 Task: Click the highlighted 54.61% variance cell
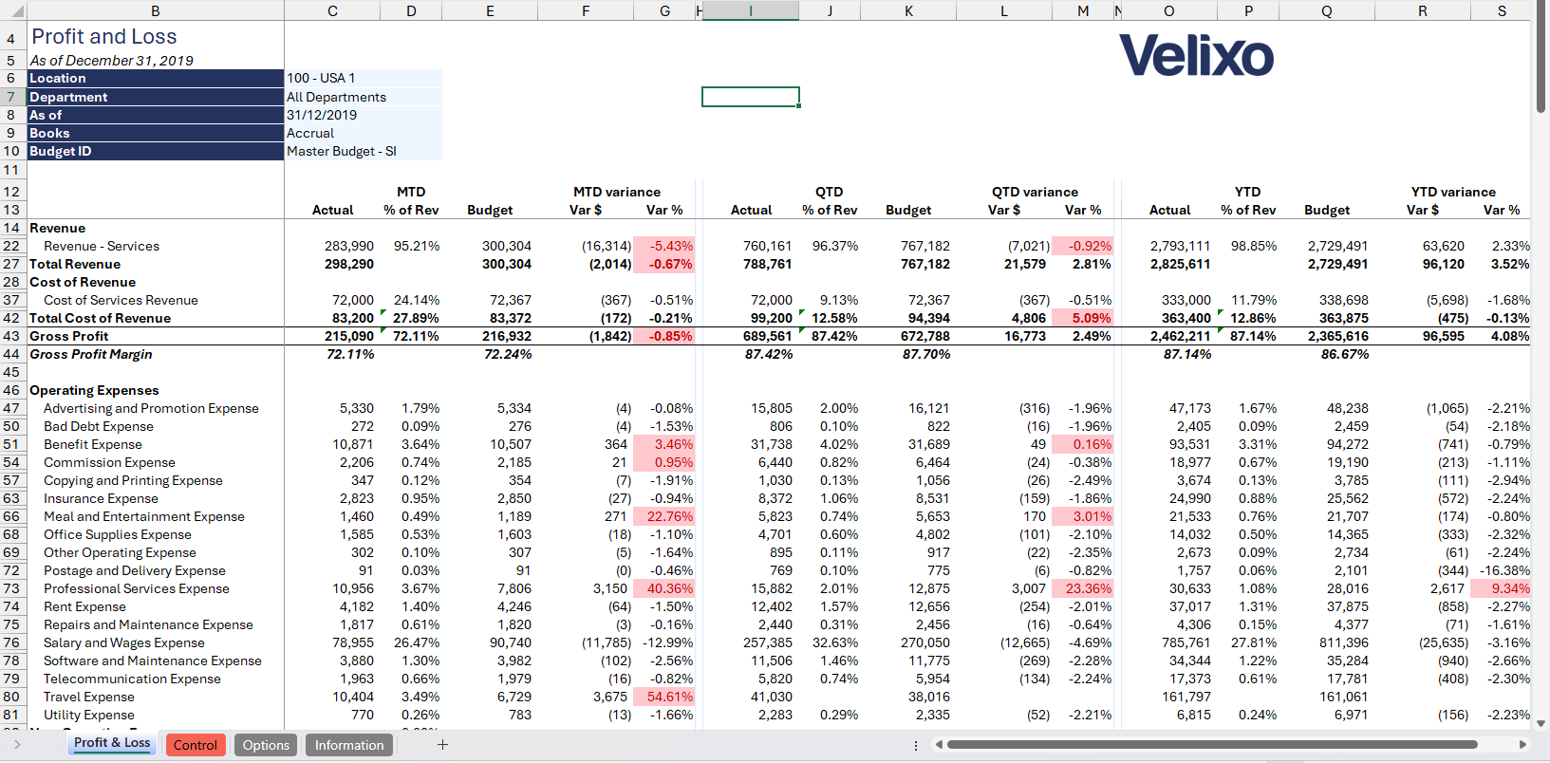point(663,697)
